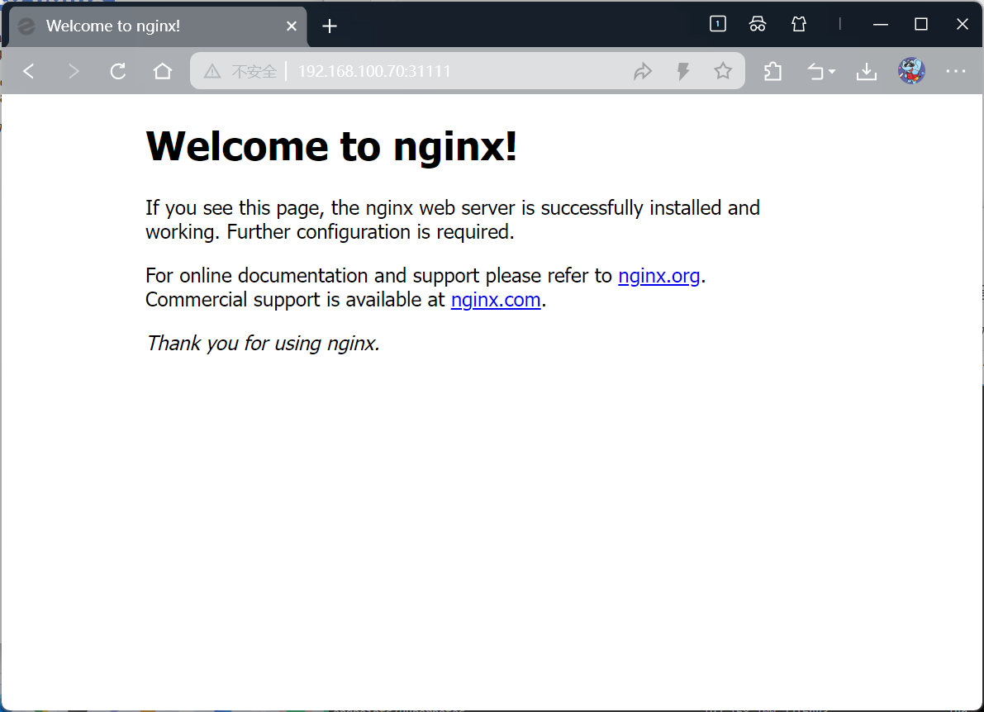
Task: Click the 不安全 security label
Action: click(254, 72)
